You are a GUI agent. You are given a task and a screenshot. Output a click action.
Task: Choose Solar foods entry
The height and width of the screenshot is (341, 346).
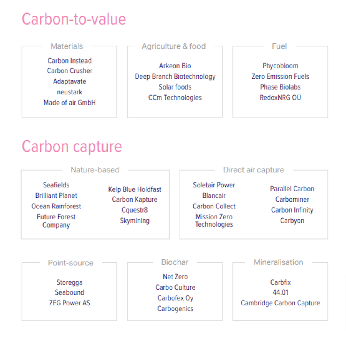175,87
